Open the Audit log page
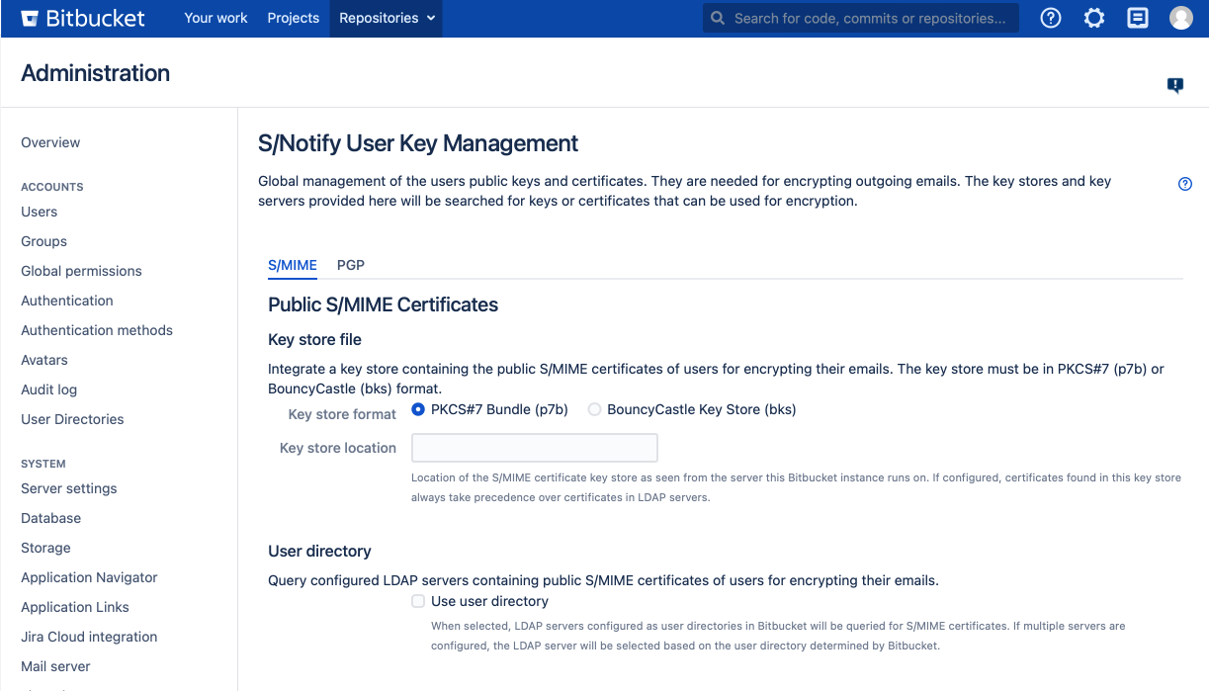Screen dimensions: 1209x691 48,389
